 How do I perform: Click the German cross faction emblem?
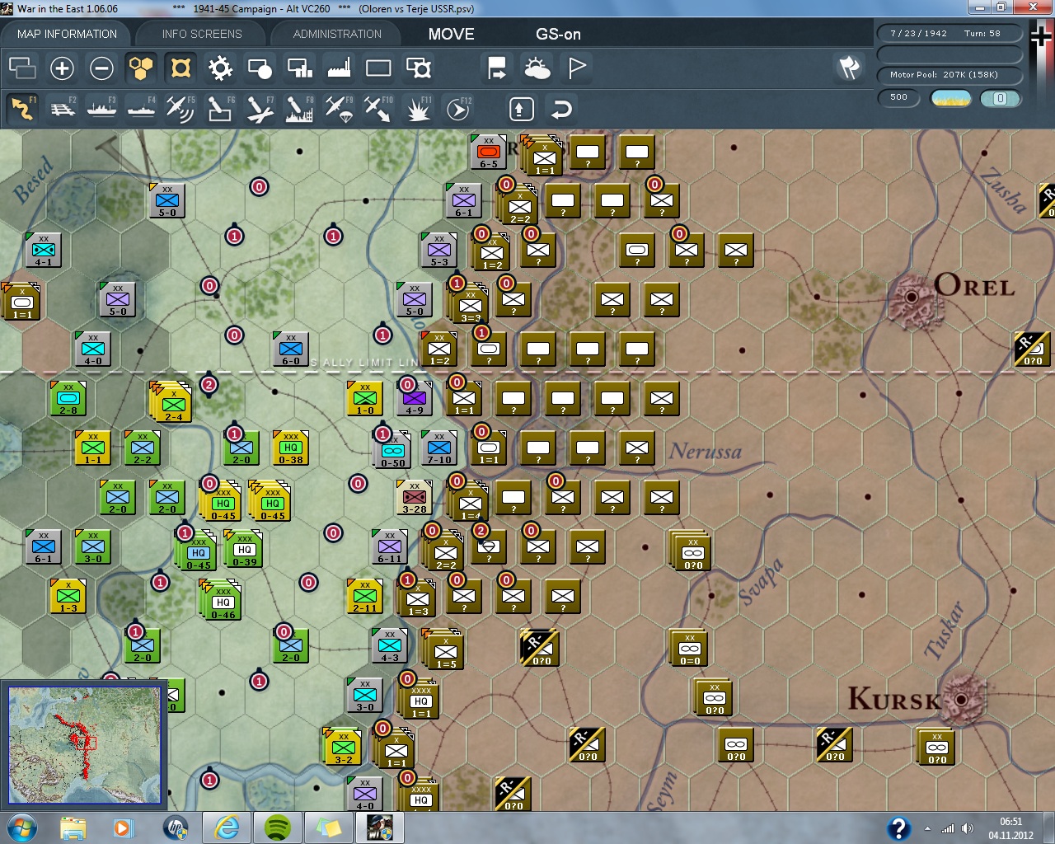point(1041,36)
